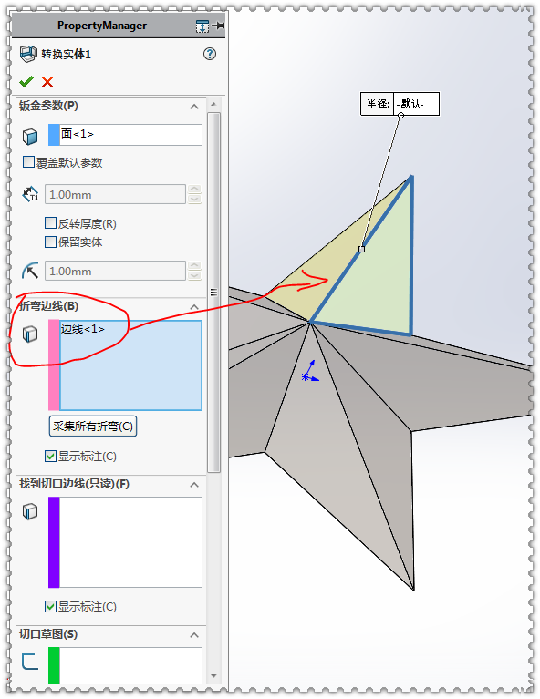Screen dimensions: 540x699
Task: Enable the 覆盖默认参数 checkbox
Action: (x=28, y=162)
